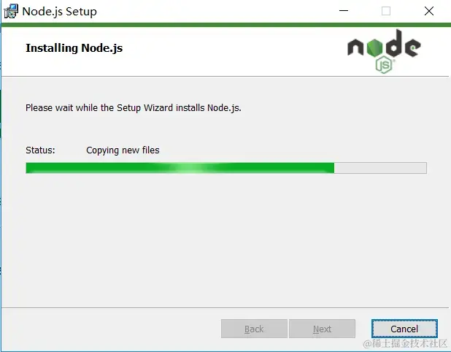
Task: Click the Node.js logo
Action: (385, 51)
